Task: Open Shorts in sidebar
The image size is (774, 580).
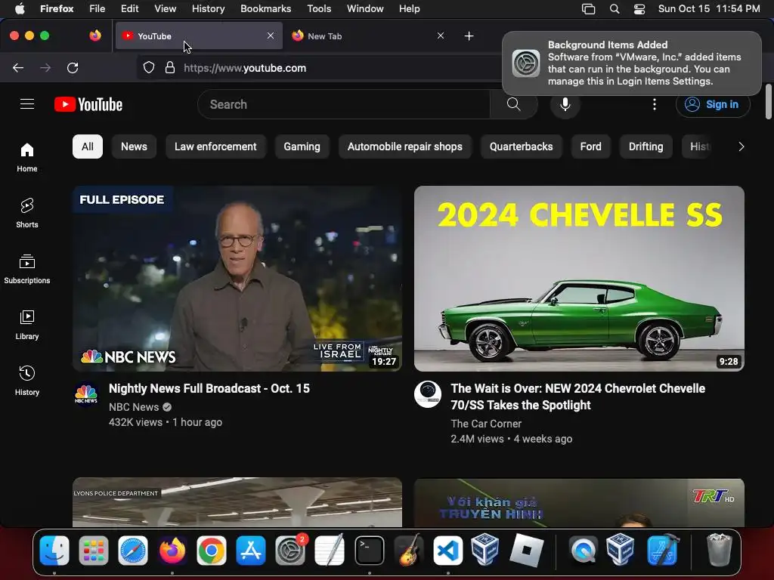Action: [27, 214]
